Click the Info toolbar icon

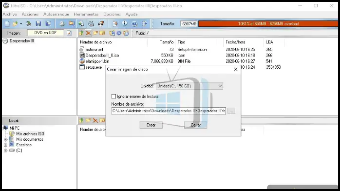(x=125, y=23)
